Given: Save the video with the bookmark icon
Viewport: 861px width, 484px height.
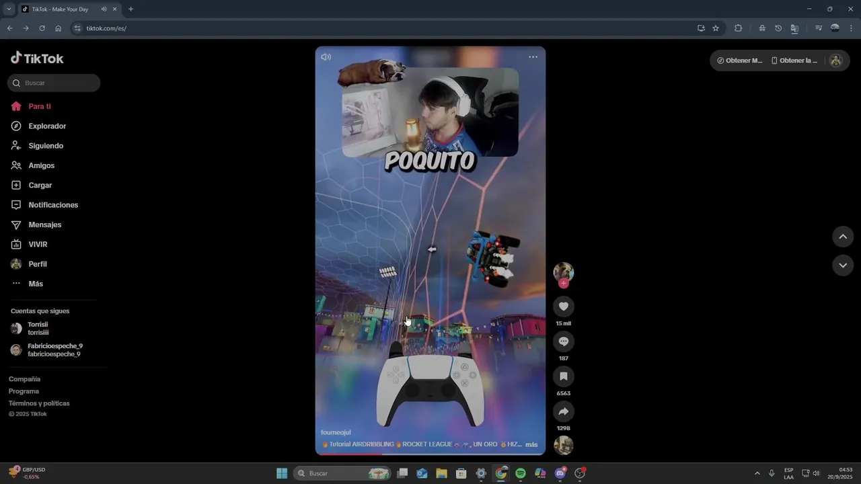Looking at the screenshot, I should click(564, 376).
